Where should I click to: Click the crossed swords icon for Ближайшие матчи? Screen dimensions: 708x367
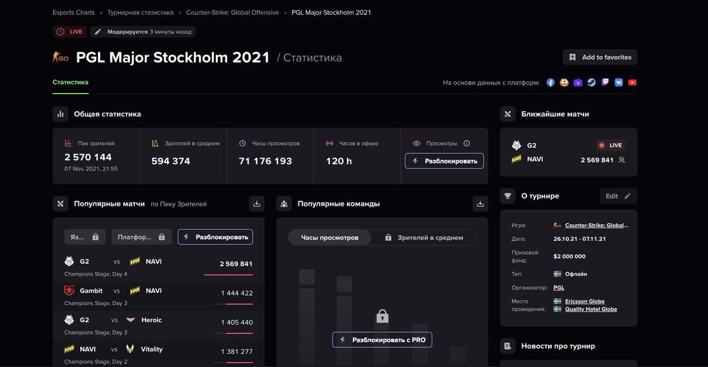coord(508,114)
